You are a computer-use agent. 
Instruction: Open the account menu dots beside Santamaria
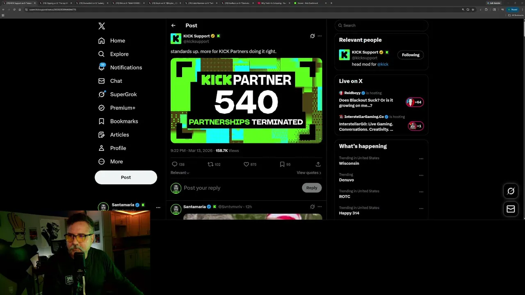click(x=158, y=207)
